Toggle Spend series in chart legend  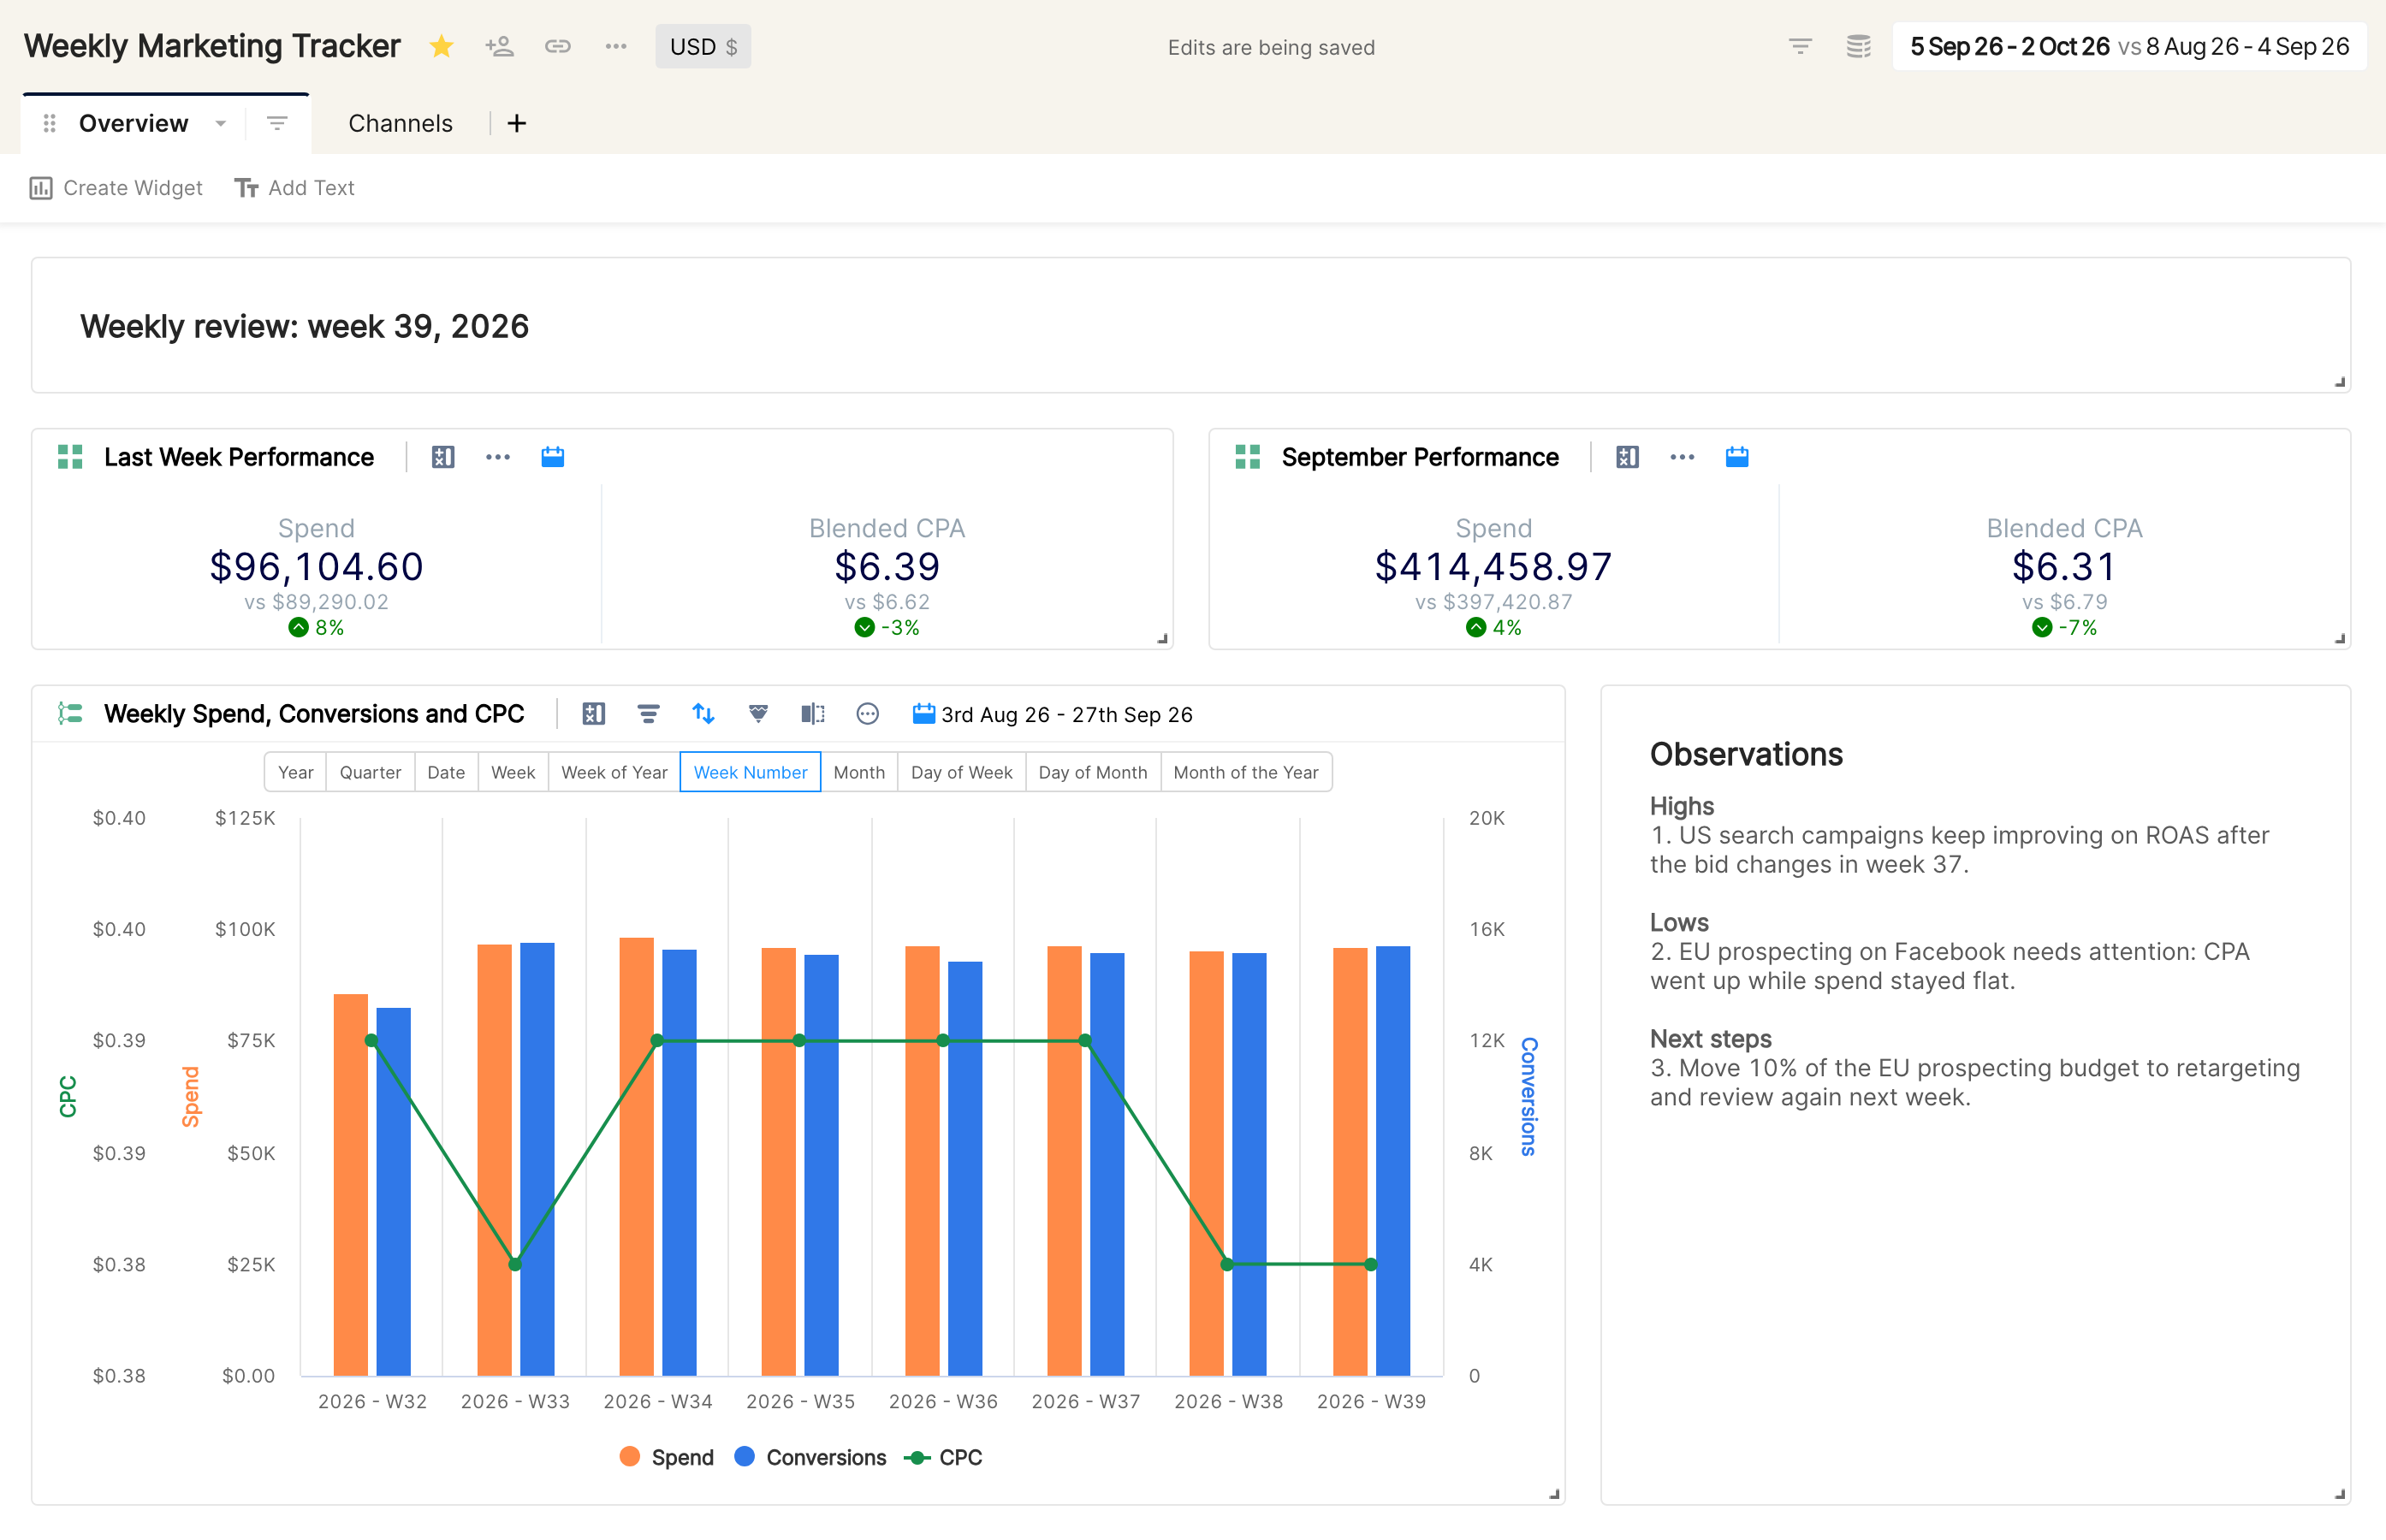[x=667, y=1457]
